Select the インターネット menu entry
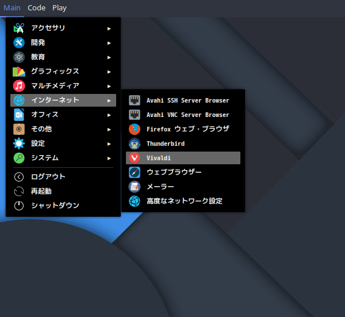This screenshot has width=345, height=317. coord(63,100)
